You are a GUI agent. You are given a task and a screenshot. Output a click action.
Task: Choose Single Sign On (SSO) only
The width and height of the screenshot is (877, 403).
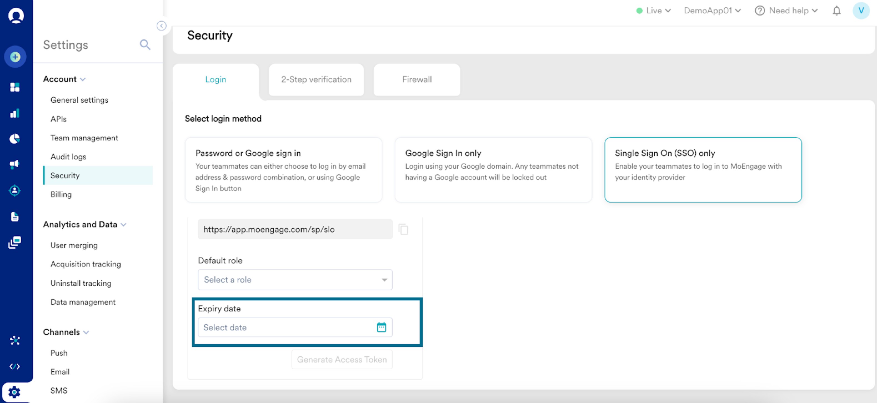[x=703, y=170]
